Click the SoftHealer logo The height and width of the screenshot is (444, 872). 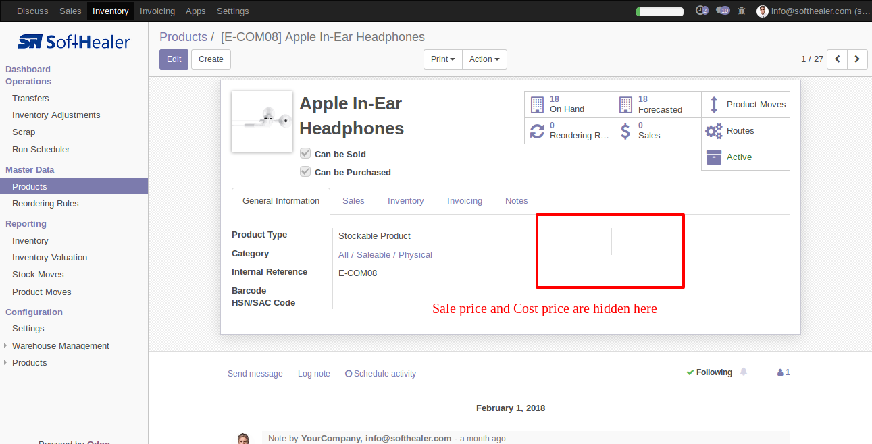74,42
